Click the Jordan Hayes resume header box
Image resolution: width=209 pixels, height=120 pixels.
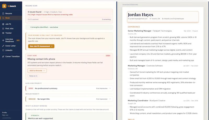pos(163,17)
